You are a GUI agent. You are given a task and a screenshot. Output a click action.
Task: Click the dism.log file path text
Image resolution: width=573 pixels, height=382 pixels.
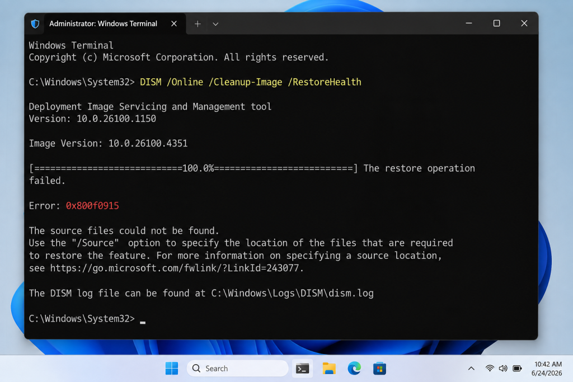pos(292,293)
